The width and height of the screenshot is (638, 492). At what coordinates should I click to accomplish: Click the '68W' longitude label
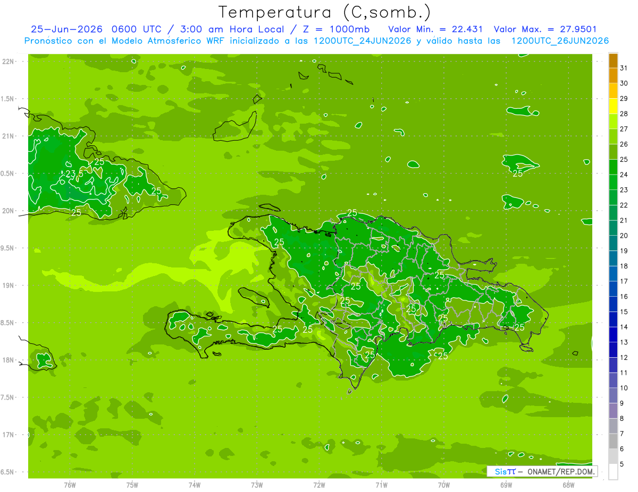coord(568,485)
